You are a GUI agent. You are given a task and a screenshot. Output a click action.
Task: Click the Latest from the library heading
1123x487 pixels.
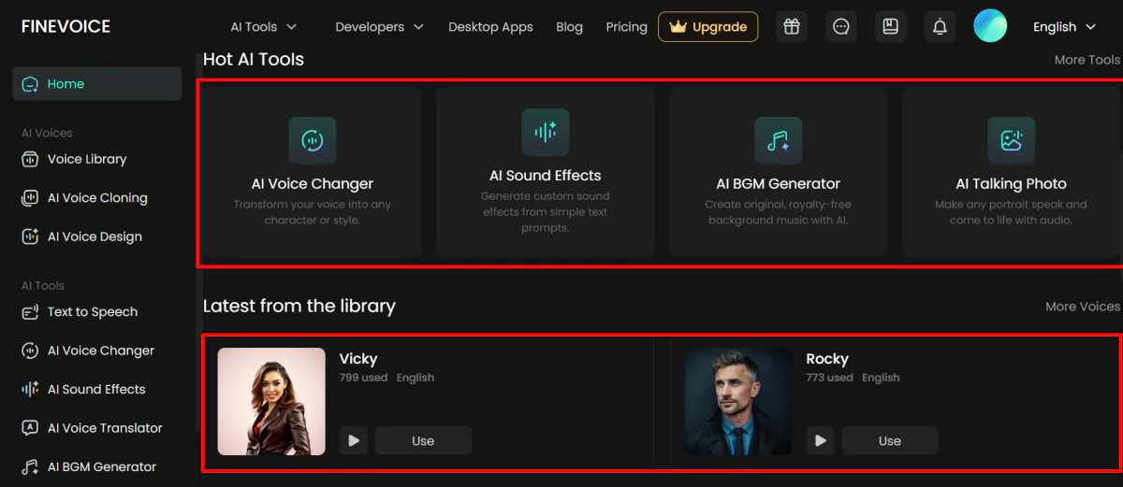pyautogui.click(x=299, y=307)
